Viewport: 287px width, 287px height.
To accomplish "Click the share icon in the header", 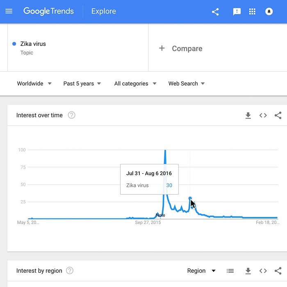I will pyautogui.click(x=215, y=11).
